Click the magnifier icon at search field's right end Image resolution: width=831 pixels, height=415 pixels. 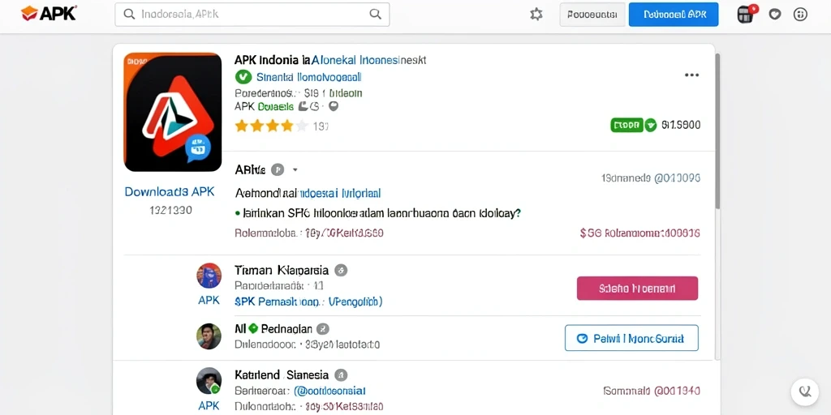(375, 15)
